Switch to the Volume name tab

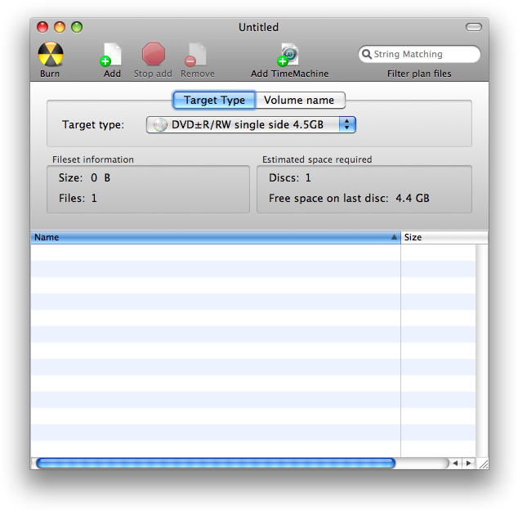pyautogui.click(x=301, y=100)
